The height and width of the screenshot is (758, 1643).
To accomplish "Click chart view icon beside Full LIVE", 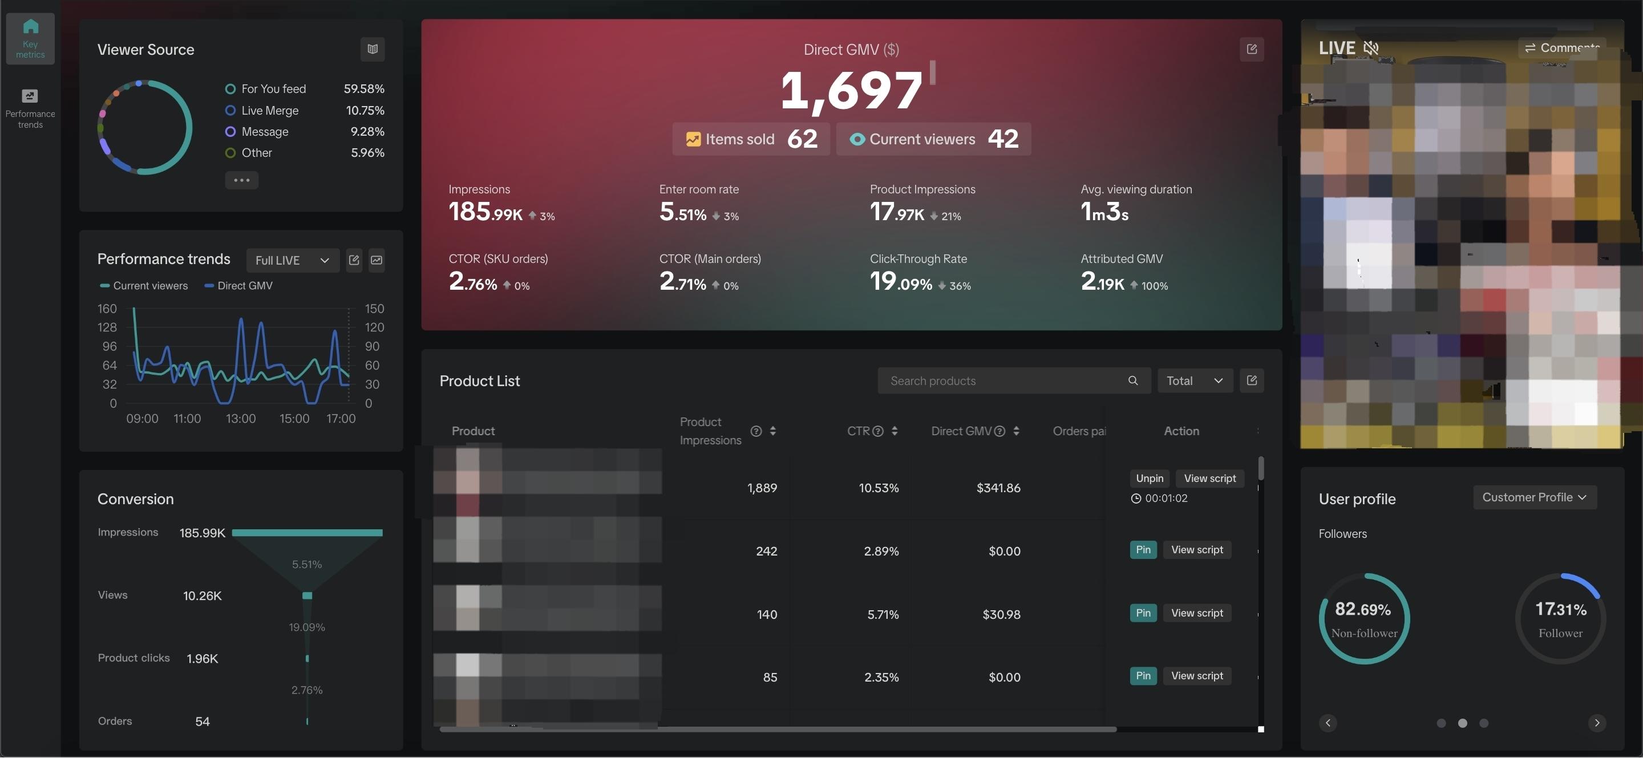I will point(377,260).
